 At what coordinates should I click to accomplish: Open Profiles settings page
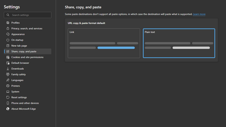(16, 23)
